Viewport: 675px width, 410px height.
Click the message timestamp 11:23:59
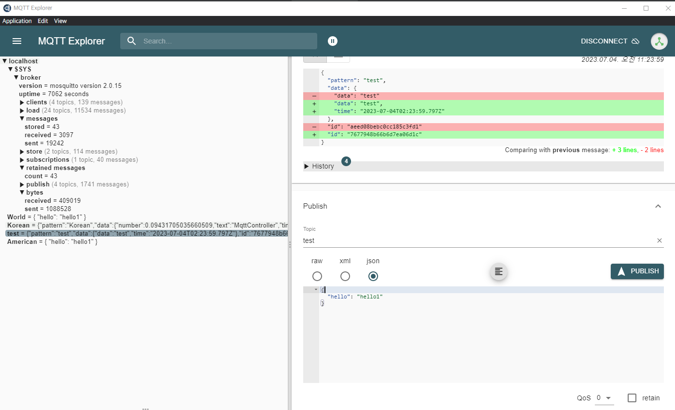point(623,59)
